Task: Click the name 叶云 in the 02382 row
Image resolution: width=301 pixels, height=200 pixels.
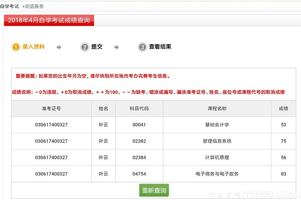Action: click(x=104, y=141)
